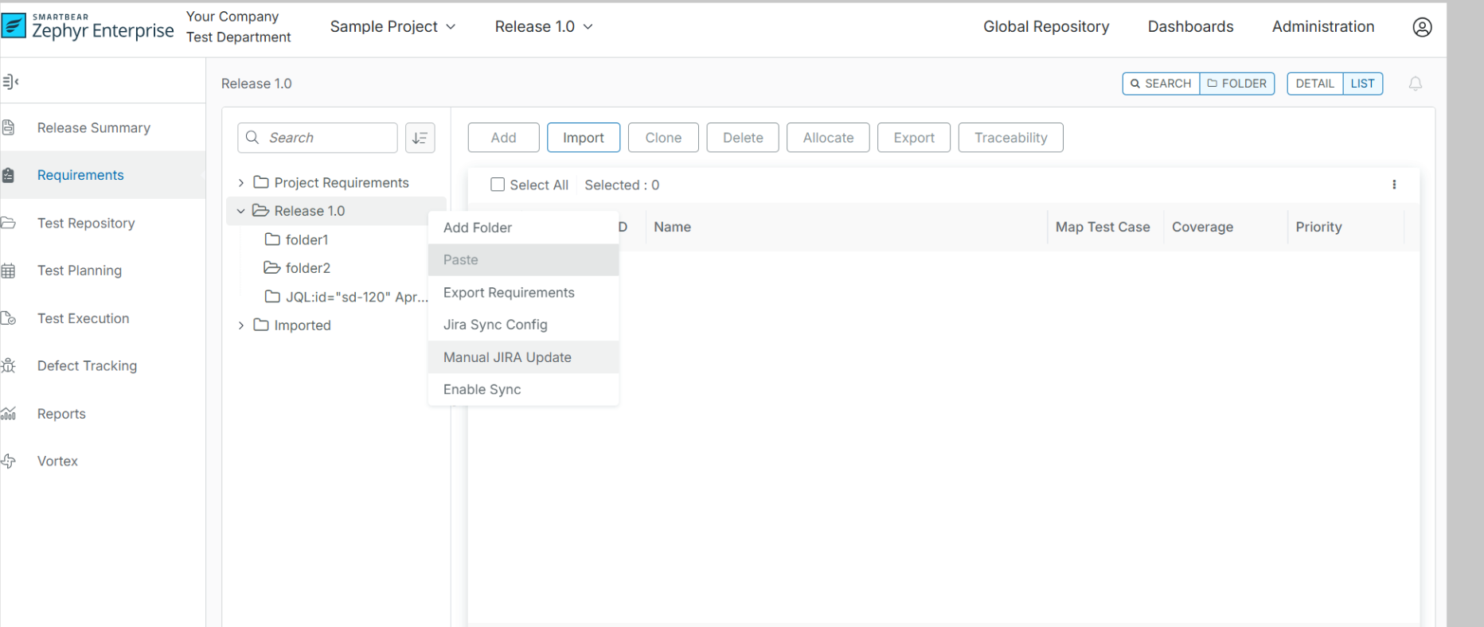Open the Vortex sidebar item
The image size is (1484, 627).
(57, 461)
